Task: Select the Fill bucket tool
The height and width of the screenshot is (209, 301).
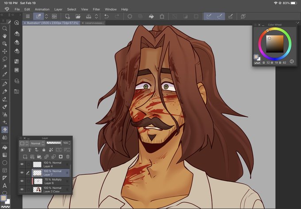Action: [4, 147]
